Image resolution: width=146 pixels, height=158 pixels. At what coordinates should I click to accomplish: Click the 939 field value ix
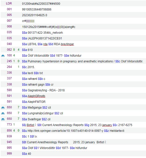click(36, 137)
